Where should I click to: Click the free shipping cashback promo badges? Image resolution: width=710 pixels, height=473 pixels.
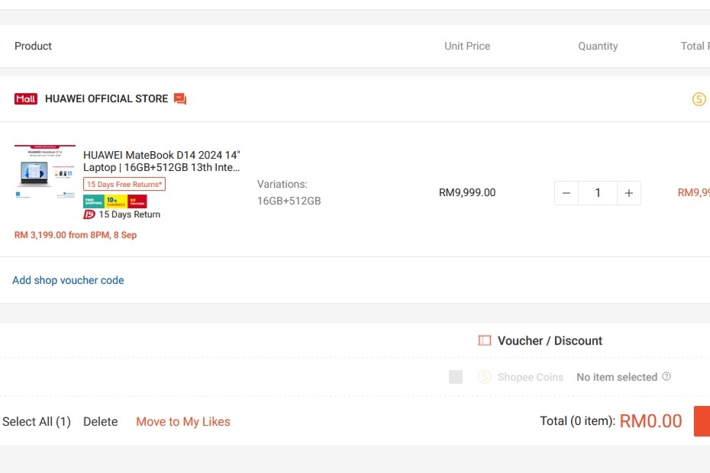tap(115, 201)
